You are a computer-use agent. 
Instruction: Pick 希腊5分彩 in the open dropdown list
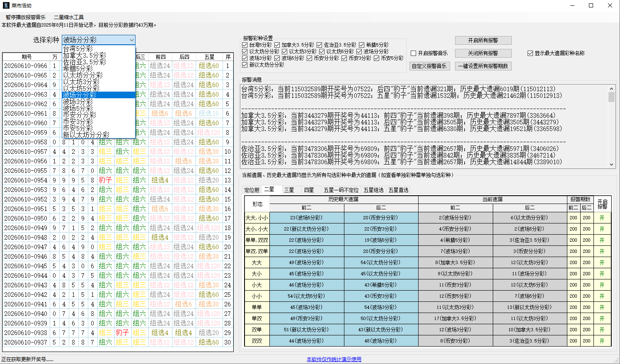pos(99,68)
